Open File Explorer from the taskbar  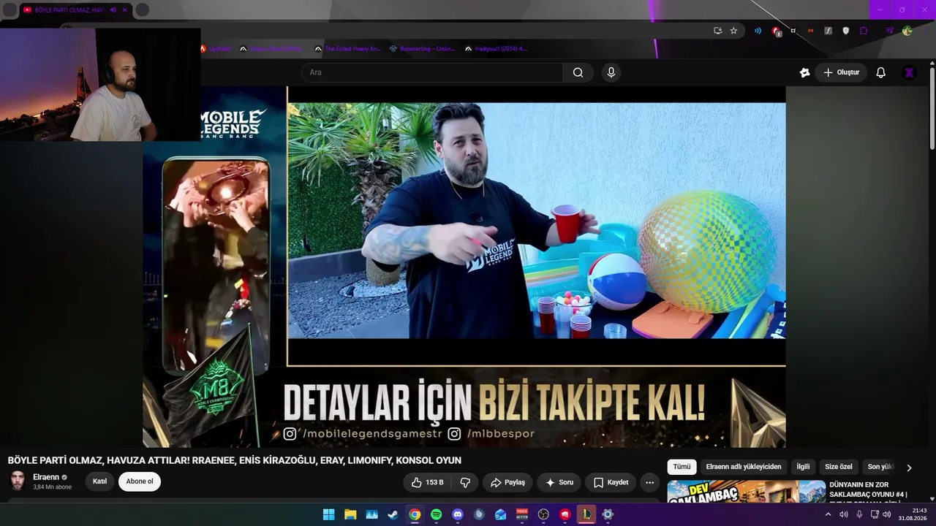tap(350, 514)
